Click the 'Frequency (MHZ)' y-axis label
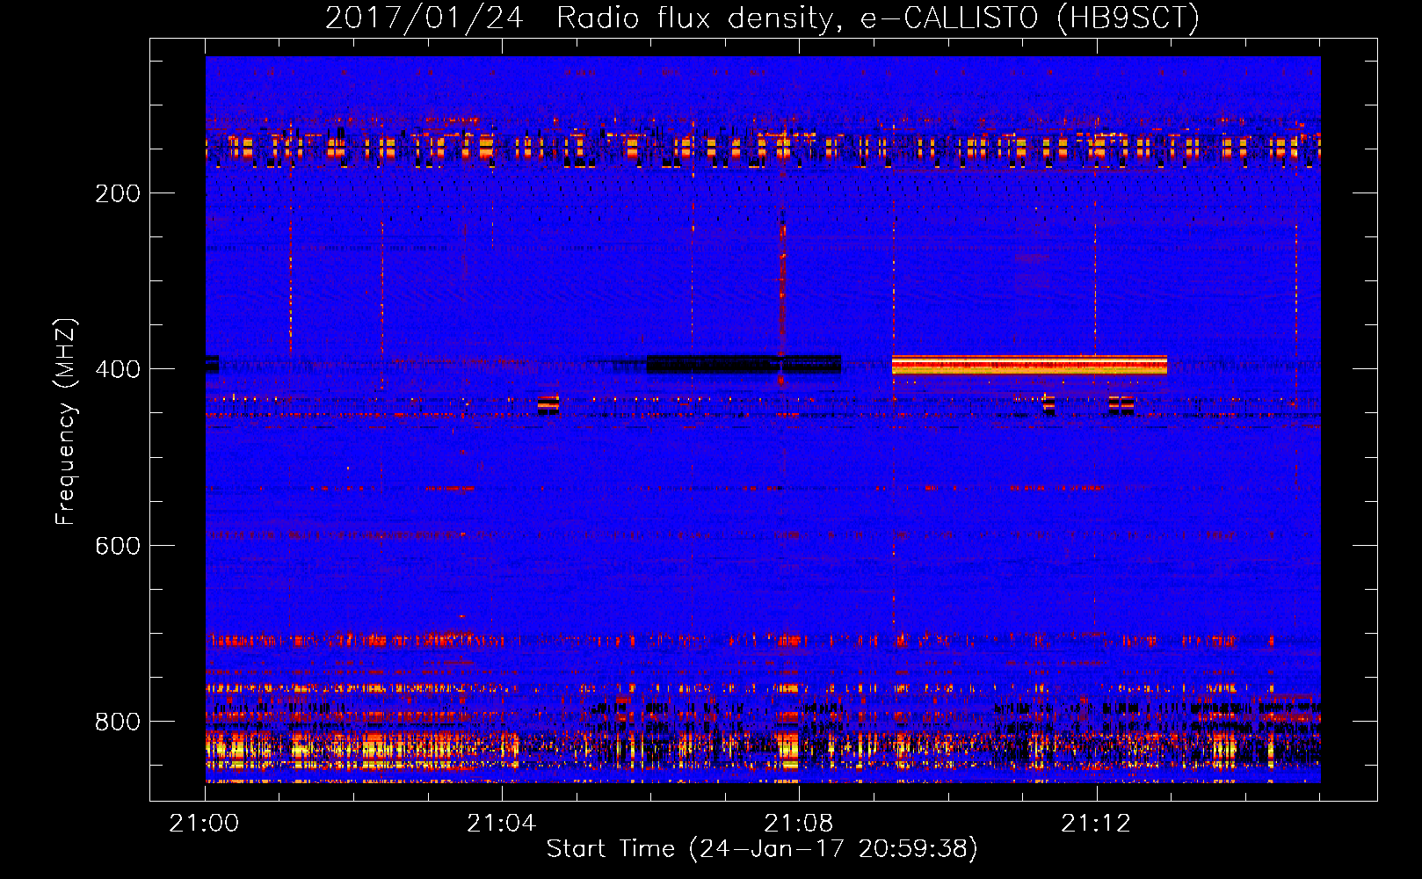Screen dimensions: 1422x879 tap(66, 422)
